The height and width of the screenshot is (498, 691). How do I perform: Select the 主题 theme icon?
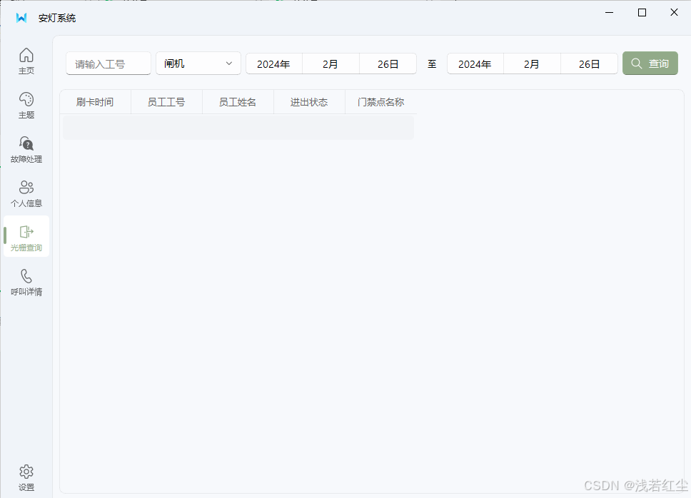point(26,105)
